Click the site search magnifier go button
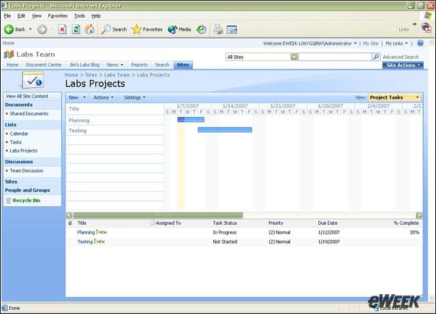The width and height of the screenshot is (436, 314). click(x=376, y=57)
